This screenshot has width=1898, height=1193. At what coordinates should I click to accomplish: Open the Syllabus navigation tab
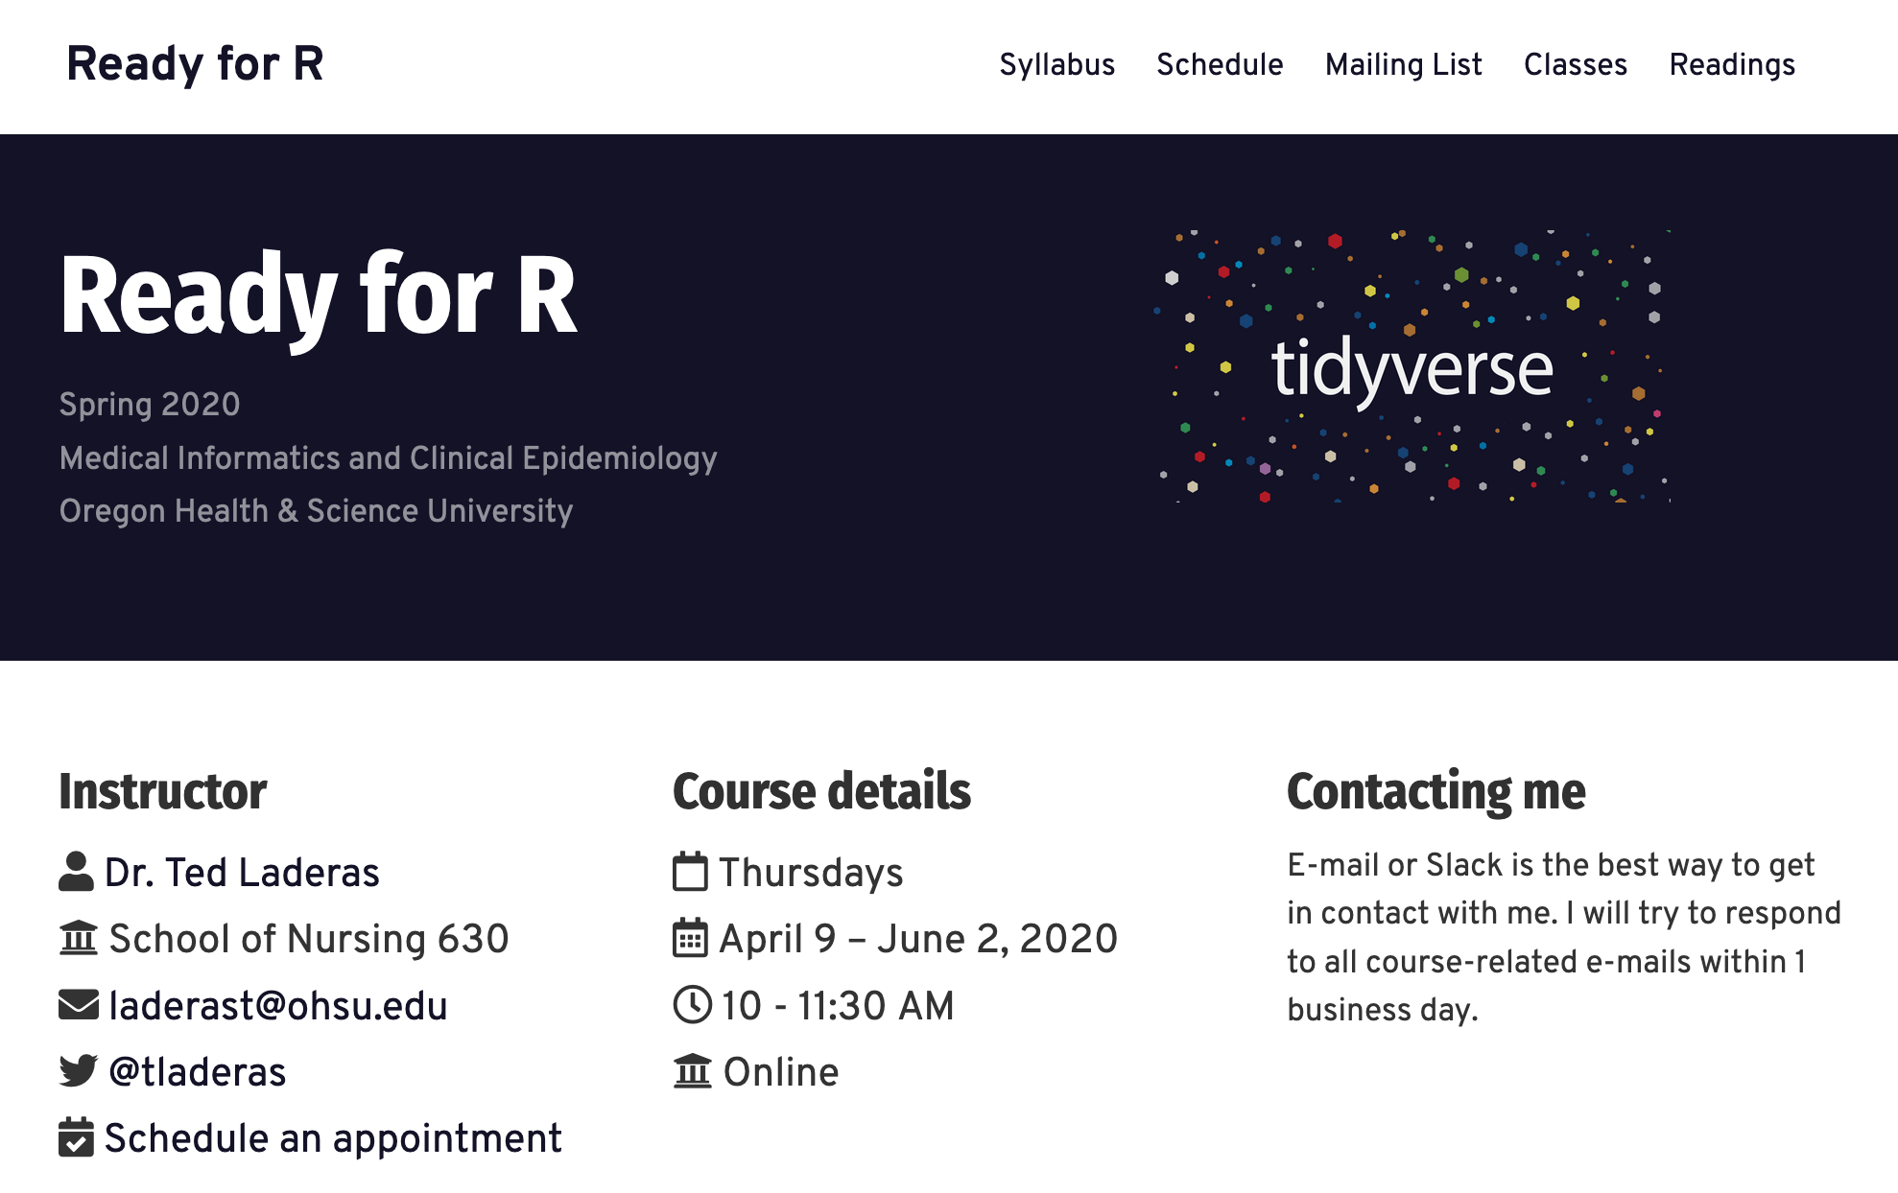point(1057,64)
